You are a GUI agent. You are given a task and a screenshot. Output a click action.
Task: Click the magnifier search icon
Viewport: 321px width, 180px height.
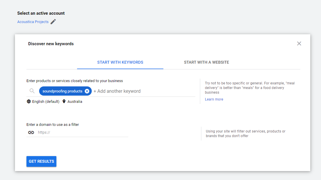point(32,91)
